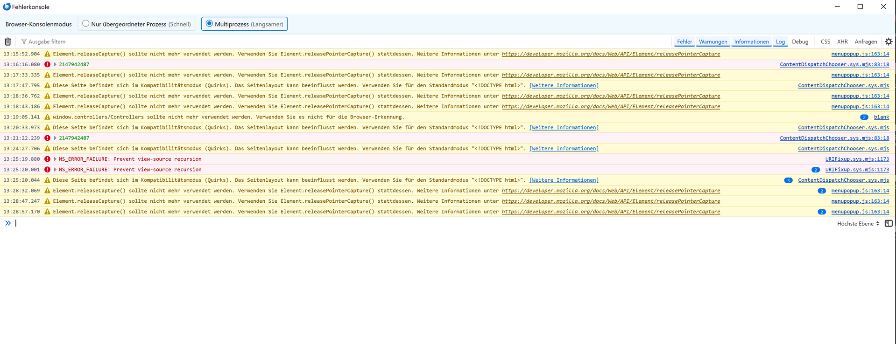Clear console output with trash icon
Image resolution: width=896 pixels, height=344 pixels.
point(8,41)
